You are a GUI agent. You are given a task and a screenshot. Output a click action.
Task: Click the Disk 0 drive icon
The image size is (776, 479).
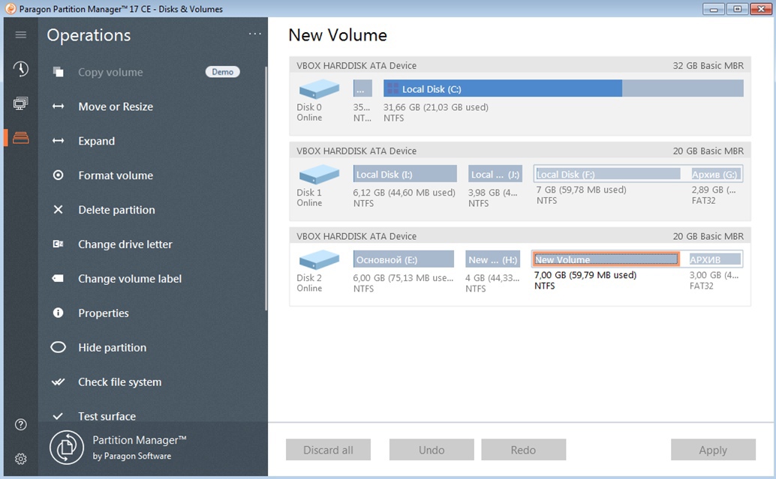[x=319, y=89]
